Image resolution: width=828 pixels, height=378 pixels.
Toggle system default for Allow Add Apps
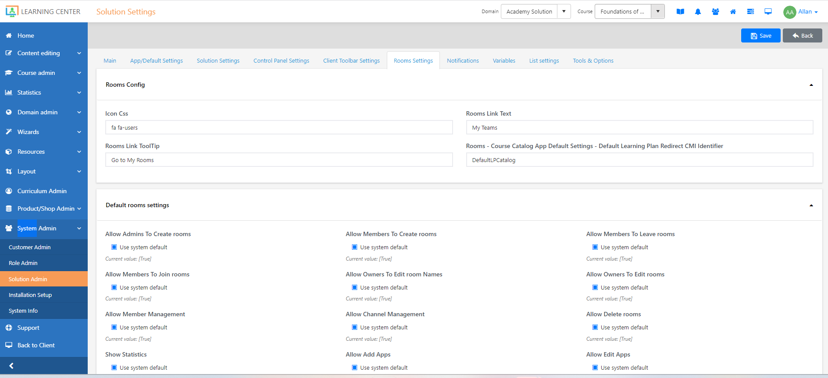(x=355, y=367)
